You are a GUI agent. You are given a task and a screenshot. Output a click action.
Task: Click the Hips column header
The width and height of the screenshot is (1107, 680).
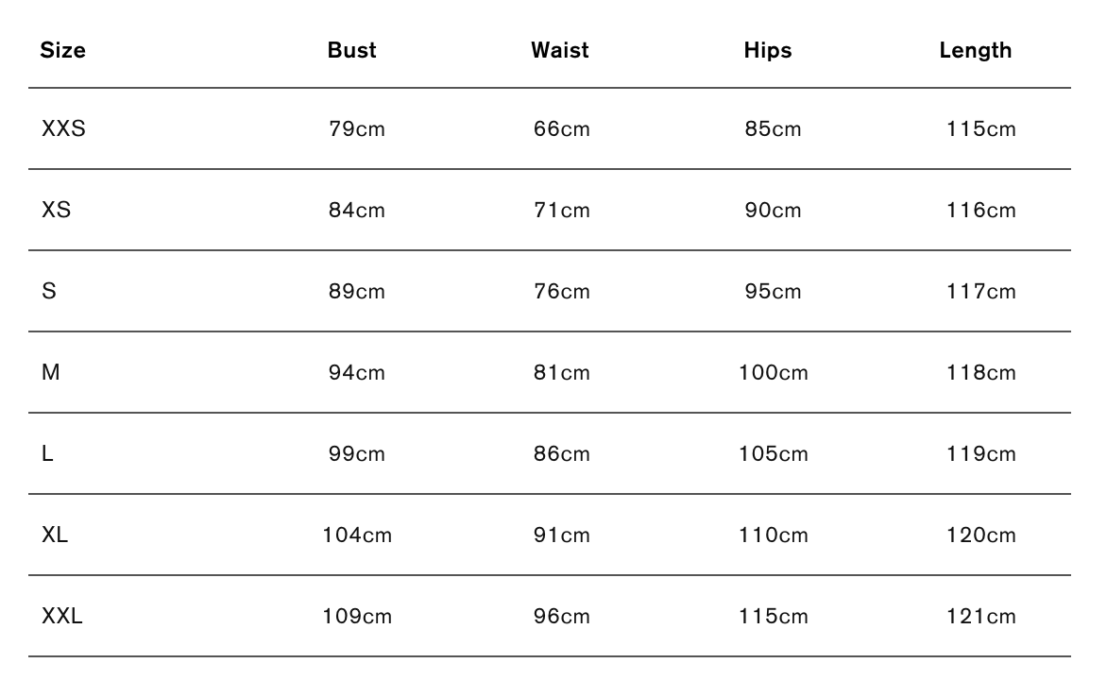[767, 51]
